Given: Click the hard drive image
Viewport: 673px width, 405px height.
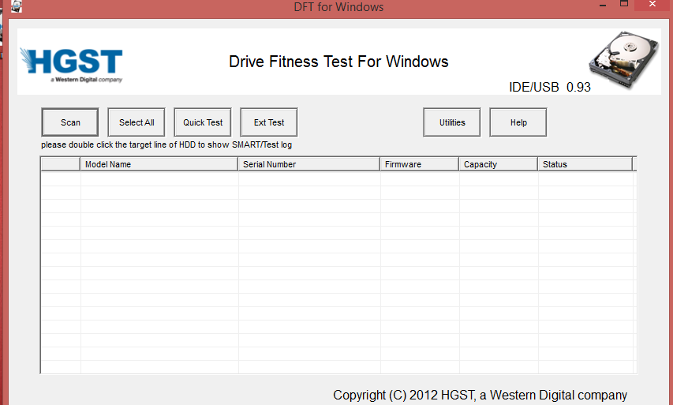Looking at the screenshot, I should pos(623,59).
